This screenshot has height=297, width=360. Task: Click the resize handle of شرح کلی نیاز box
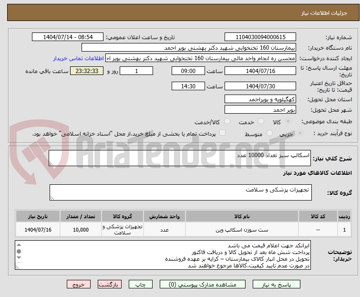[51, 164]
